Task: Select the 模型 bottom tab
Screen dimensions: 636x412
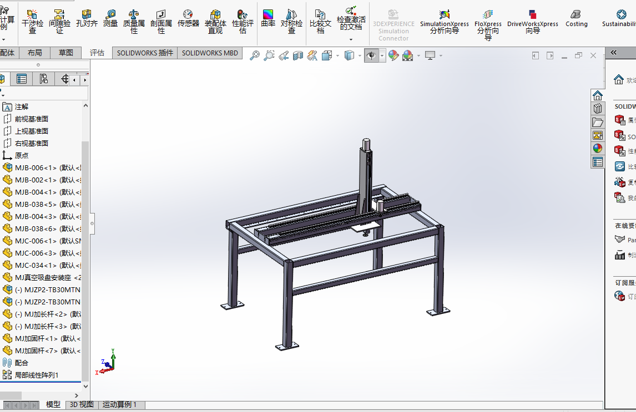Action: point(53,404)
